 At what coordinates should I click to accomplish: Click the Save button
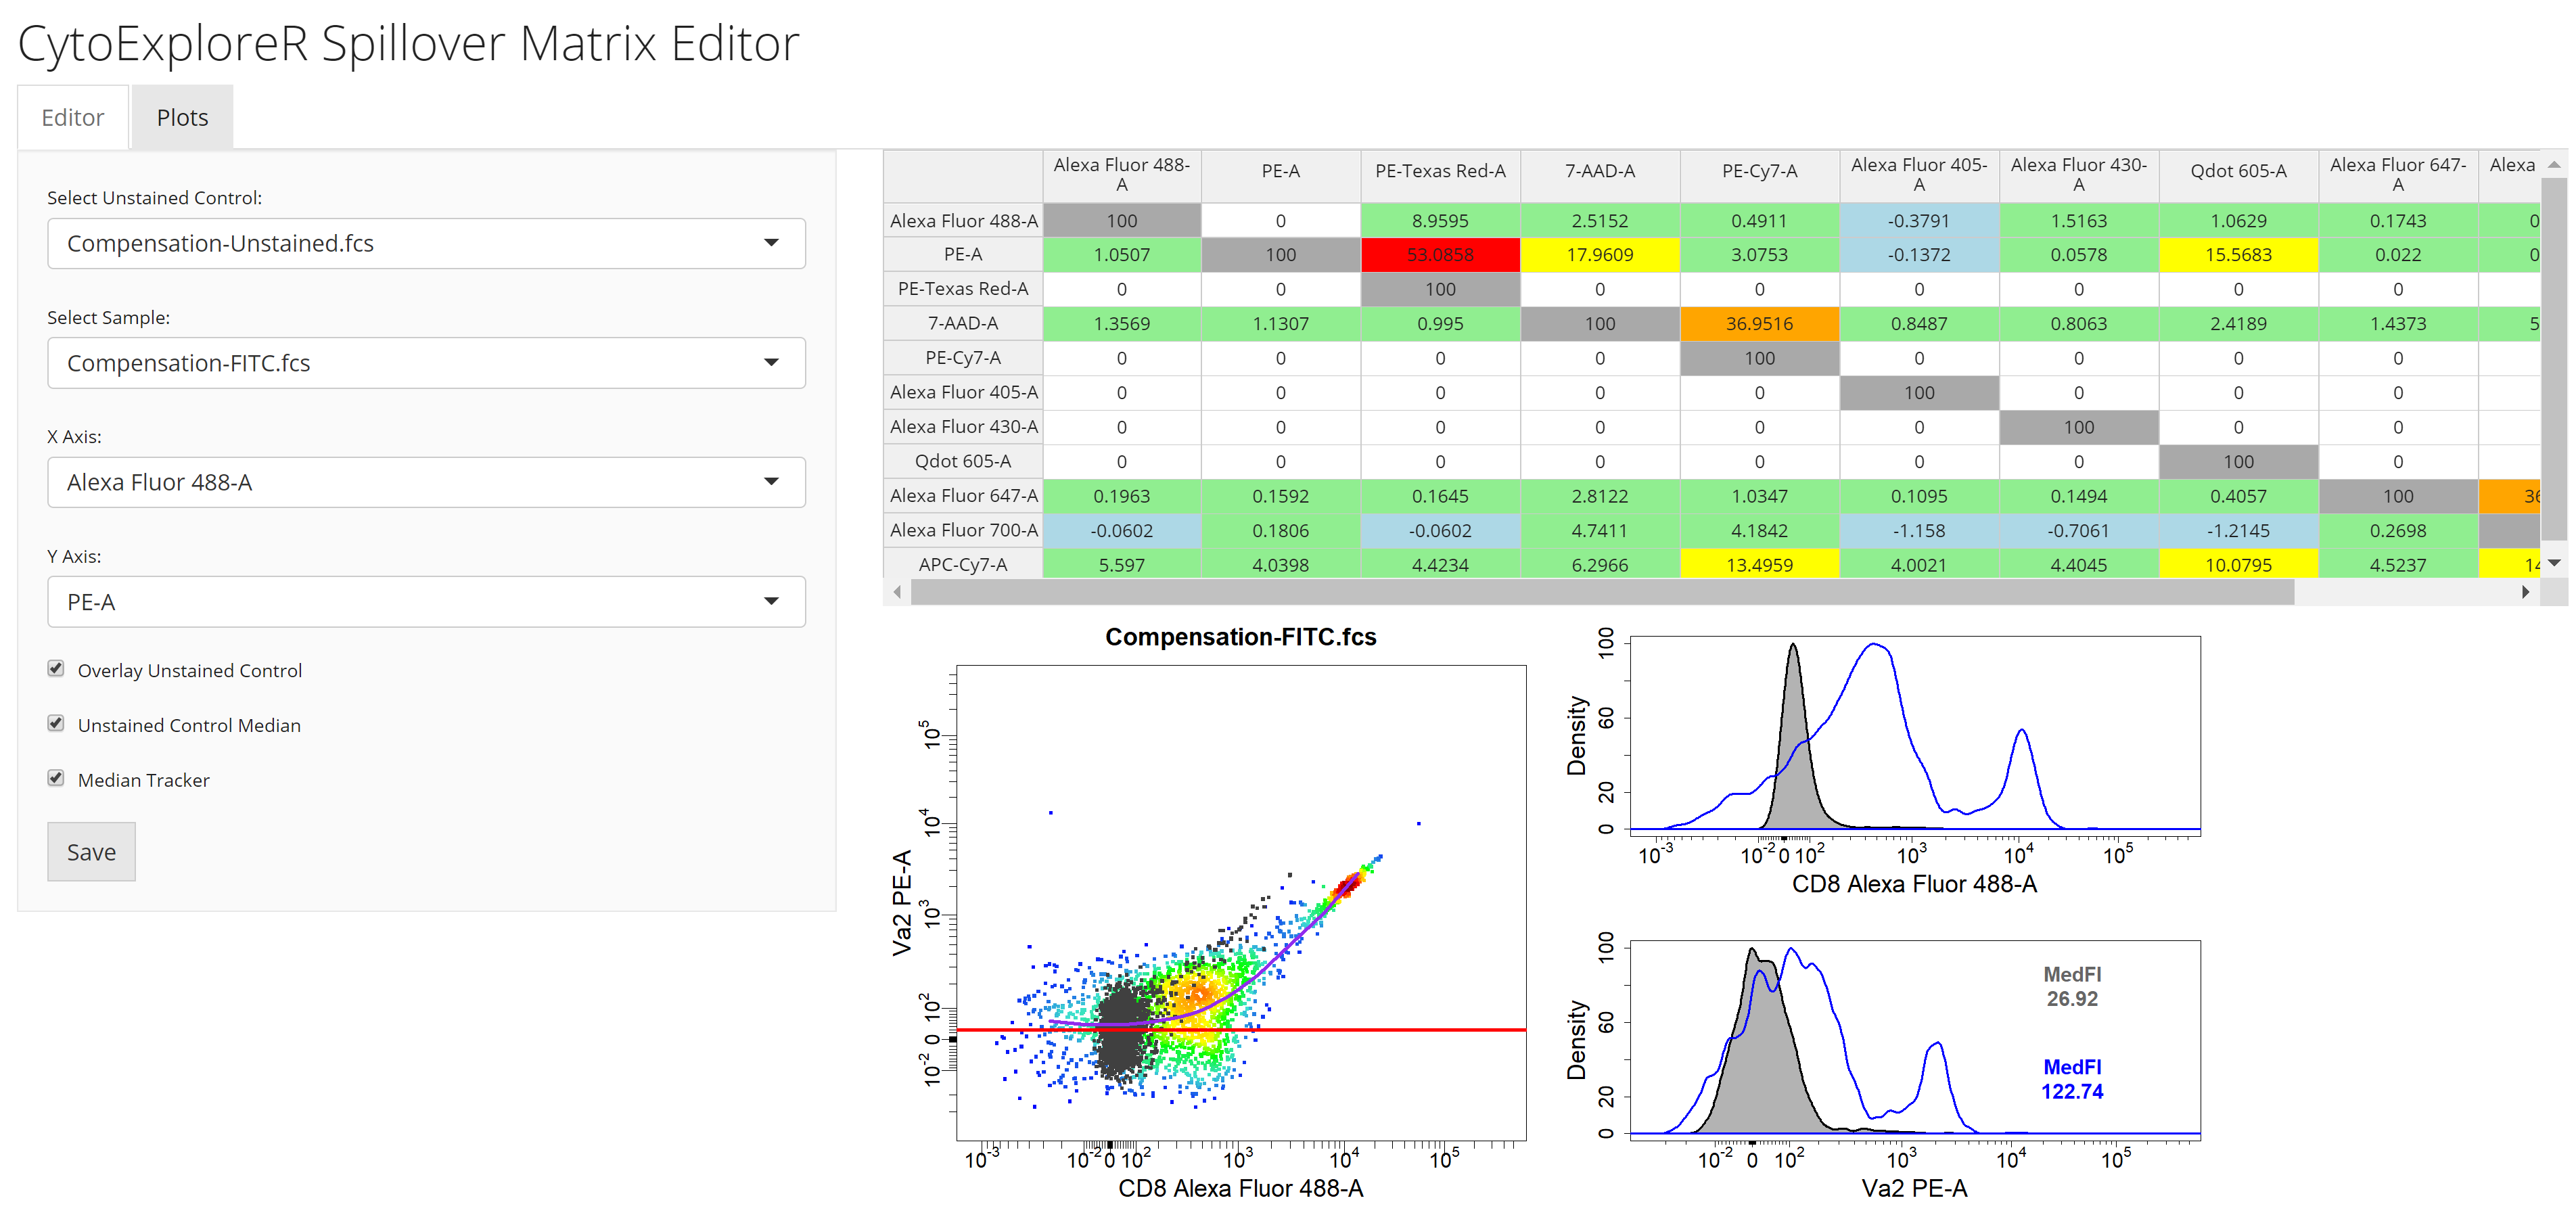(91, 852)
